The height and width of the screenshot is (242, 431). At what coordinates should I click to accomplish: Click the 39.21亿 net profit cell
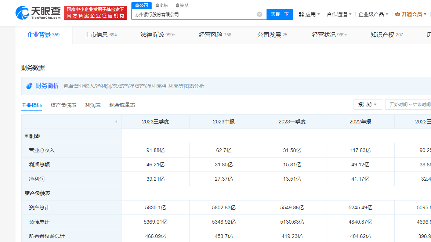coord(155,179)
